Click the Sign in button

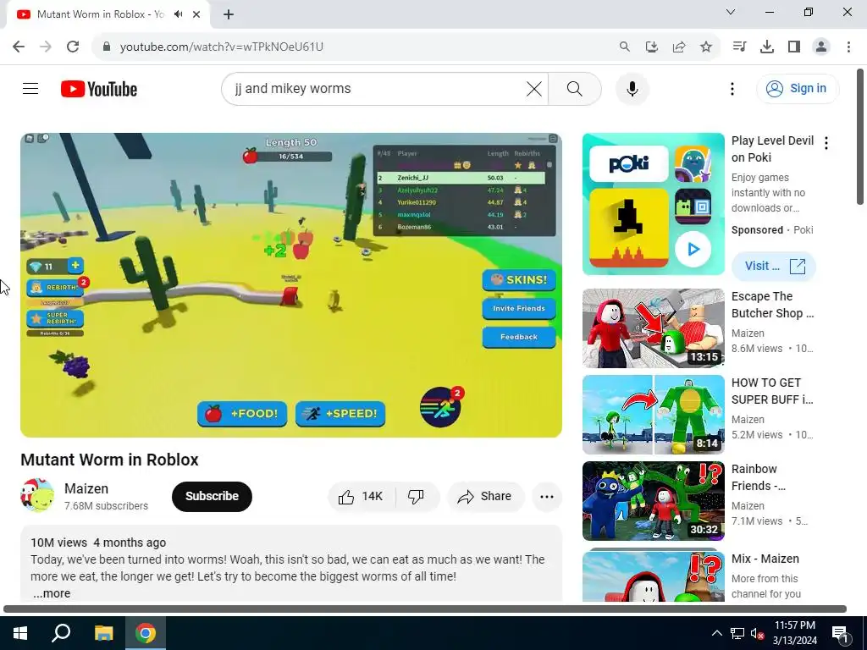[798, 88]
